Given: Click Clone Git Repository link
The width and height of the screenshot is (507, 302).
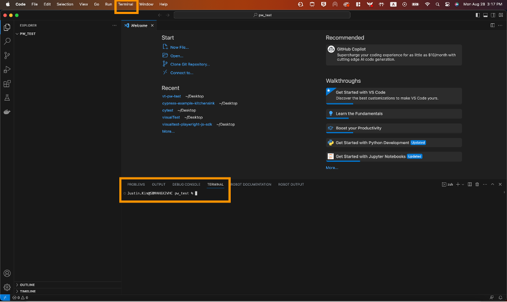Looking at the screenshot, I should [190, 64].
